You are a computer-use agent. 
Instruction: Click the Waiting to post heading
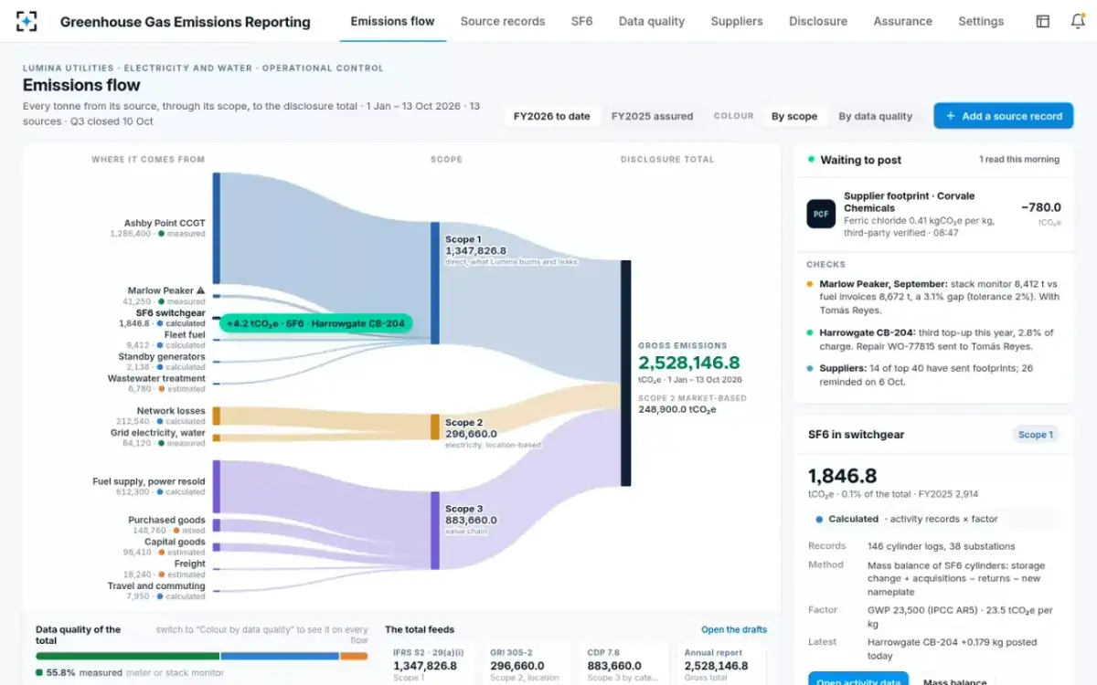tap(860, 160)
